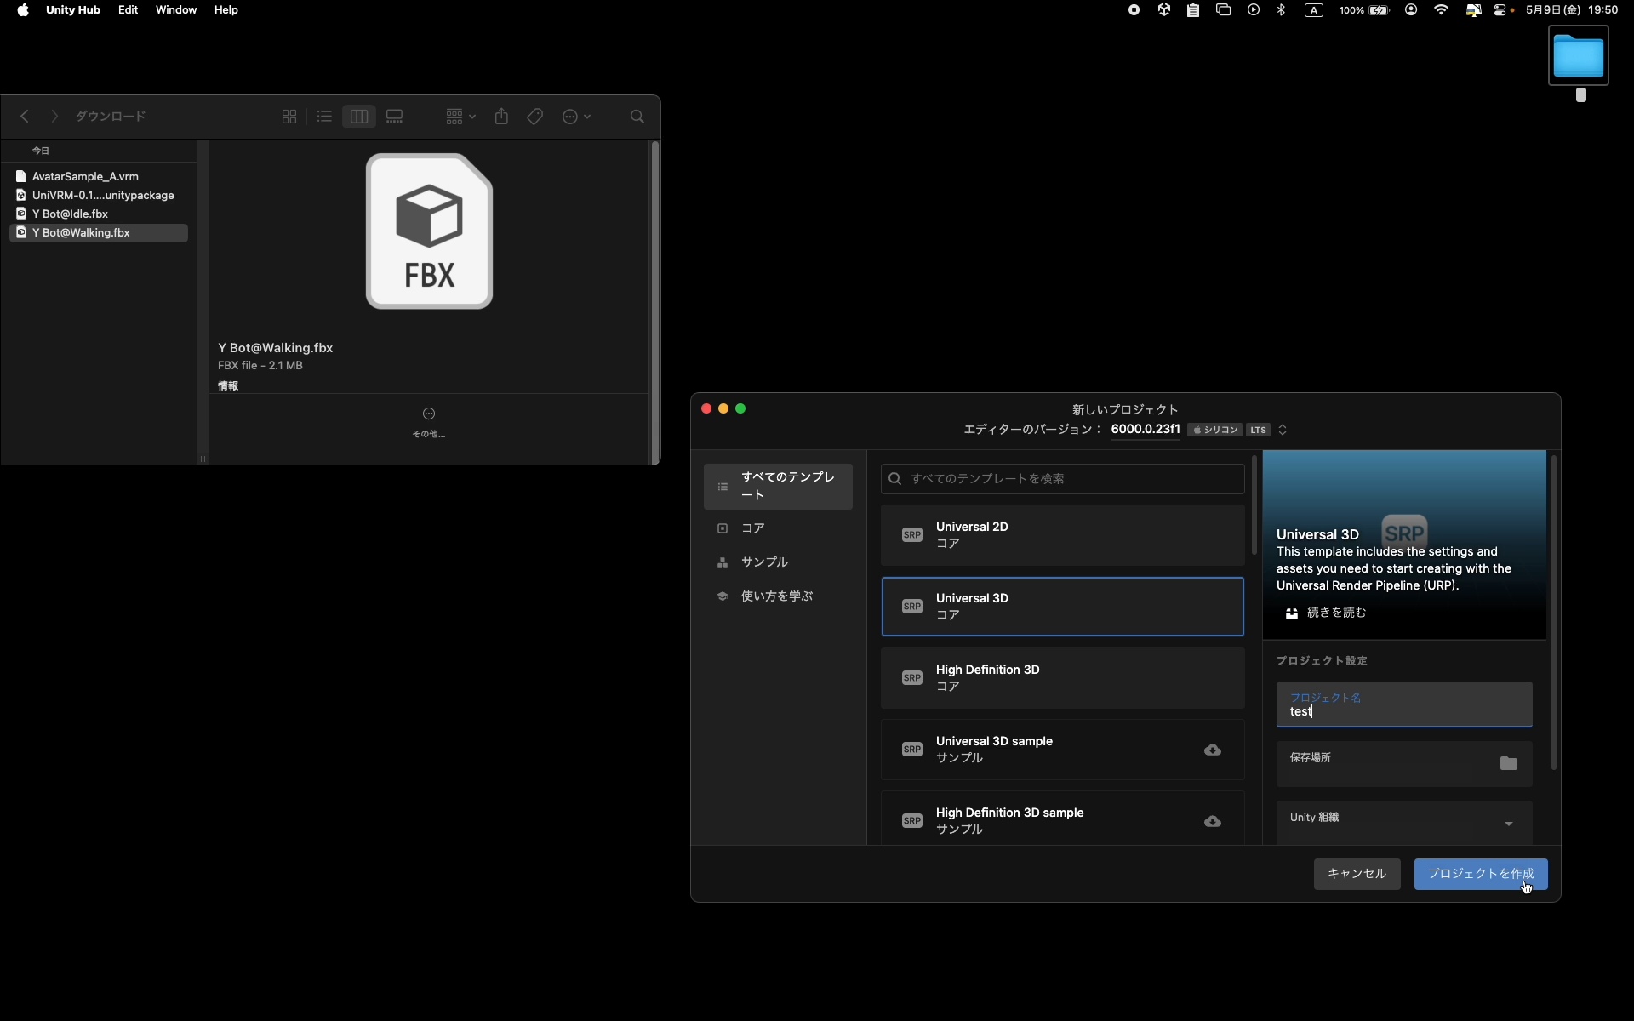Click the Bluetooth icon in menu bar
This screenshot has width=1634, height=1021.
(1281, 10)
